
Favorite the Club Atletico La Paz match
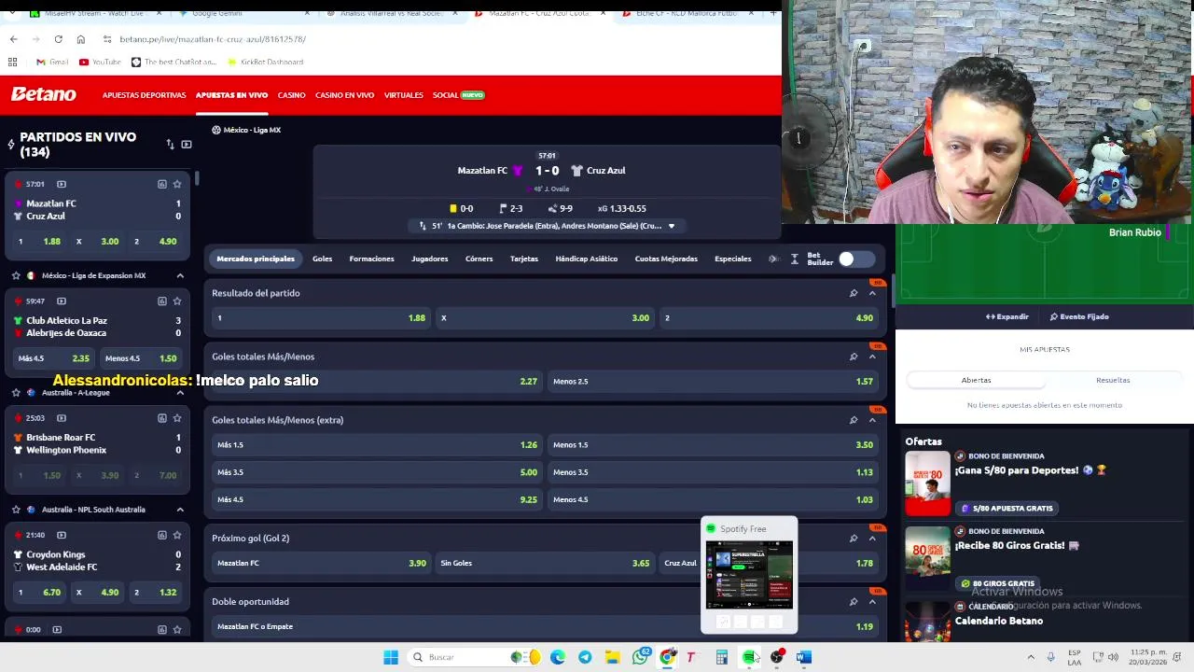pyautogui.click(x=176, y=301)
